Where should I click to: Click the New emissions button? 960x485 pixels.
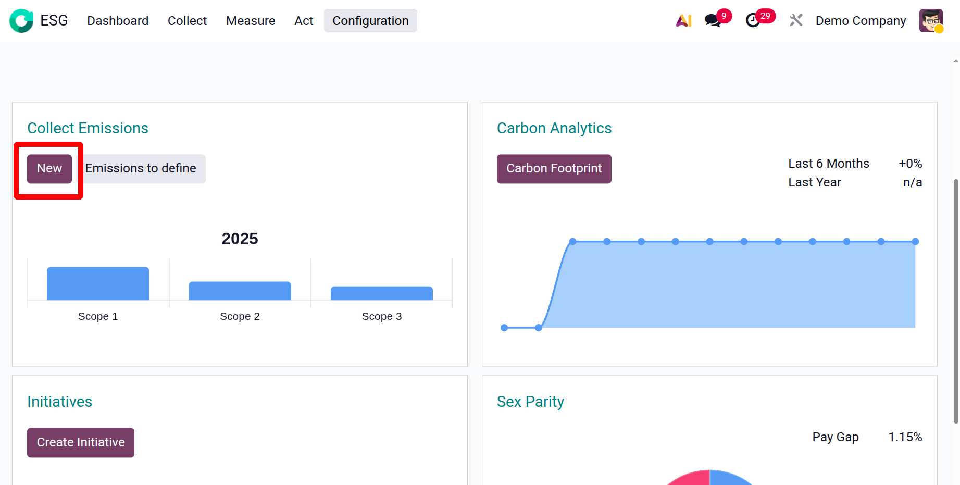tap(49, 169)
